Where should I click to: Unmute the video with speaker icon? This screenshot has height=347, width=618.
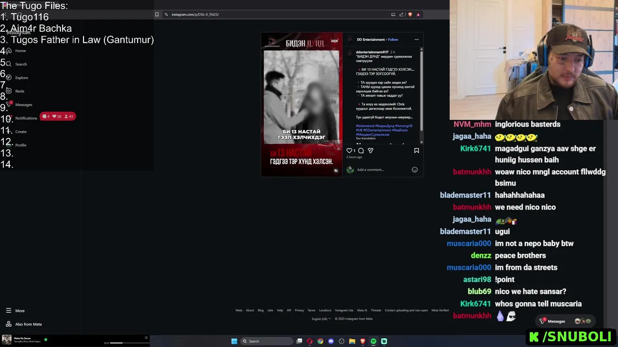[336, 170]
